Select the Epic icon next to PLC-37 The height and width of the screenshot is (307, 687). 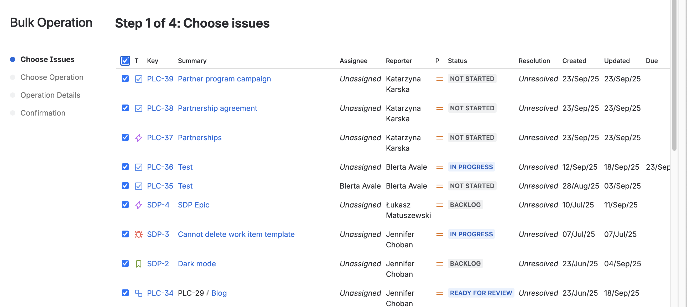[138, 138]
